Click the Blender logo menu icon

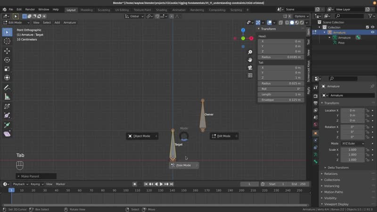click(x=4, y=9)
